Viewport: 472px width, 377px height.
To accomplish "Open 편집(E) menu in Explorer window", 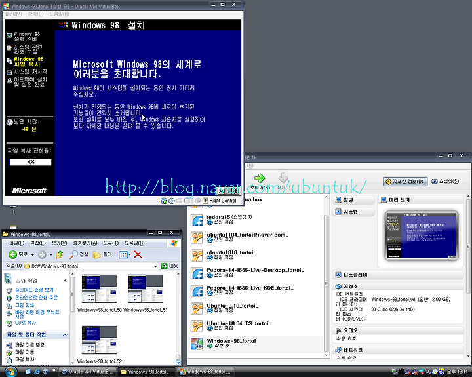I will click(37, 243).
